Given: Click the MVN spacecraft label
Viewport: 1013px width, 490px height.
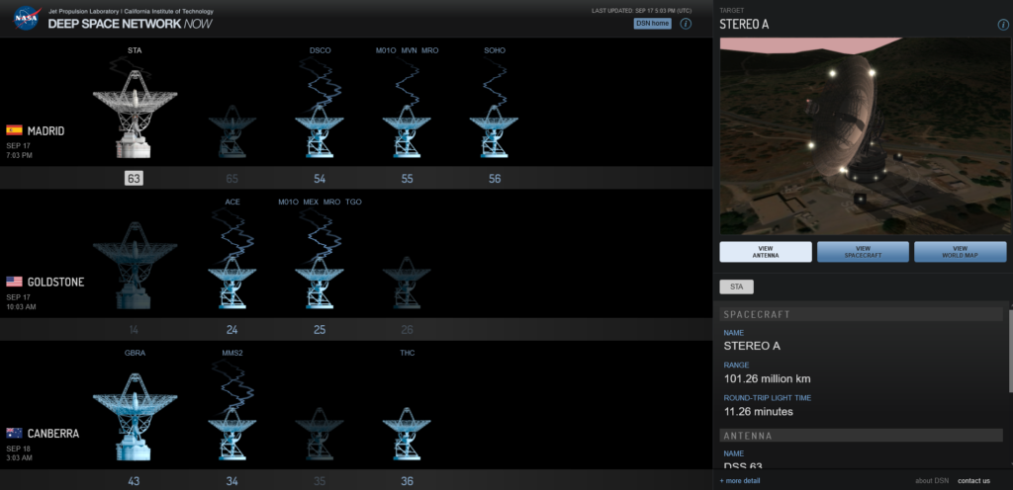Looking at the screenshot, I should point(409,50).
